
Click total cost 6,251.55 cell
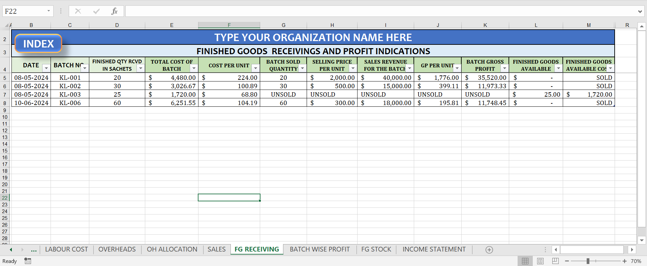pos(172,103)
